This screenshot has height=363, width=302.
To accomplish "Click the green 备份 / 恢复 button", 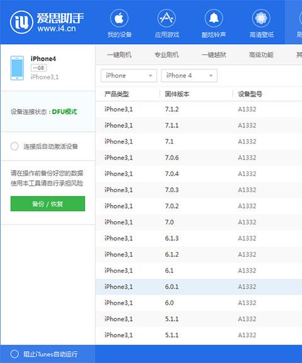I will (x=48, y=204).
